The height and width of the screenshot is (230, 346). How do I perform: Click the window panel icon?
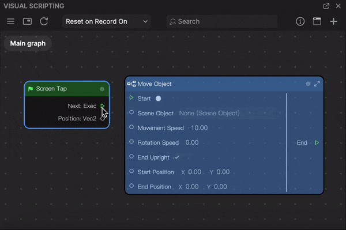tap(317, 21)
